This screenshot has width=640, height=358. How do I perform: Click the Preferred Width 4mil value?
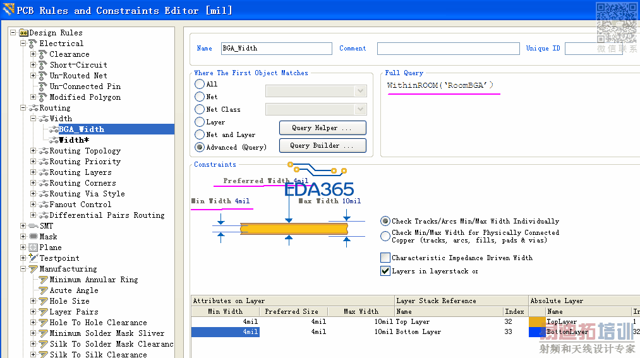301,181
